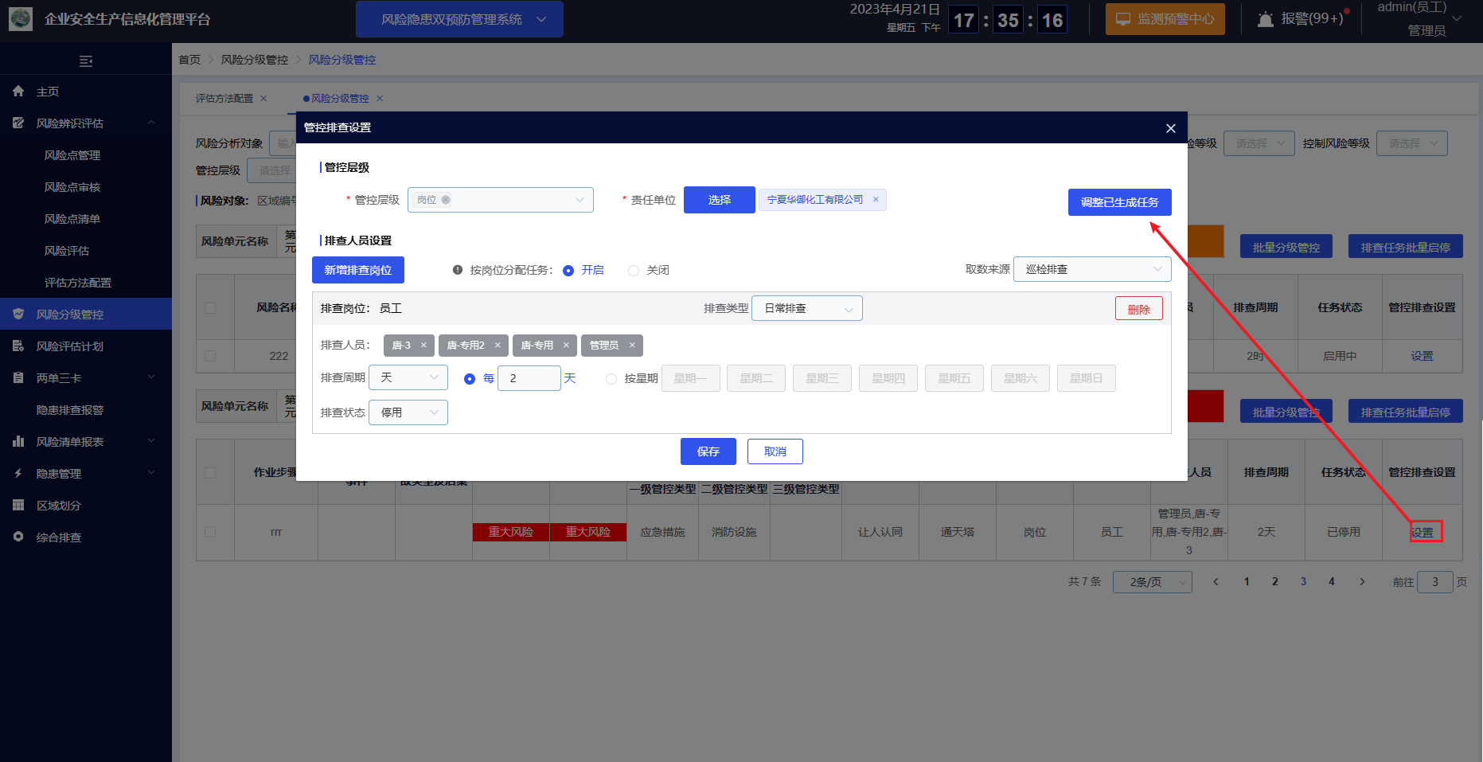Tick the checkbox for the 222 row
This screenshot has height=762, width=1483.
tap(210, 356)
